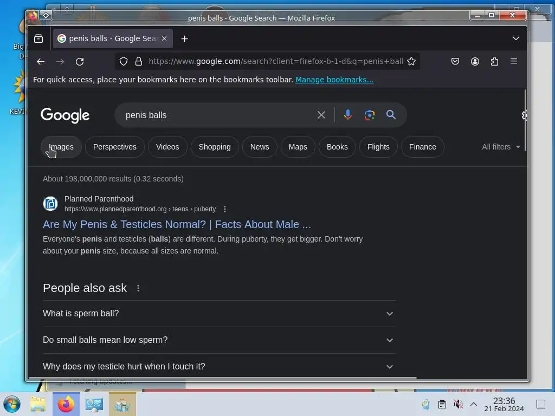Click the horizontal scrollbar at page bottom
Image resolution: width=555 pixels, height=416 pixels.
point(222,378)
